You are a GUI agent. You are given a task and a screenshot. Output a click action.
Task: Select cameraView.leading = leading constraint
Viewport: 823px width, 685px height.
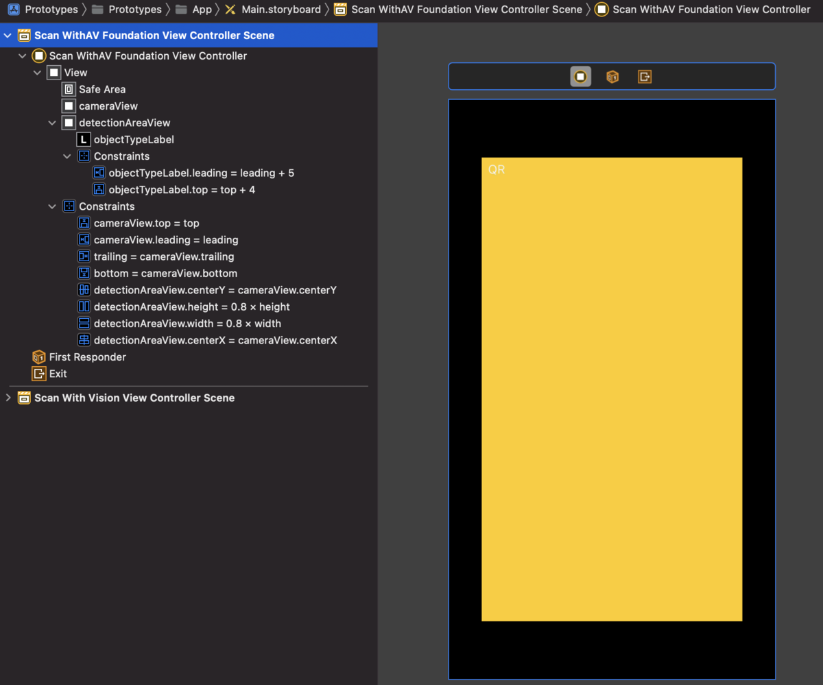pos(189,240)
